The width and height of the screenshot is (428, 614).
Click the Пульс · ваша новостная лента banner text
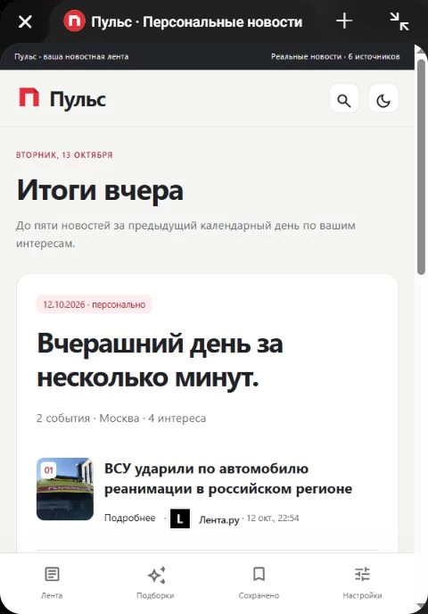71,57
